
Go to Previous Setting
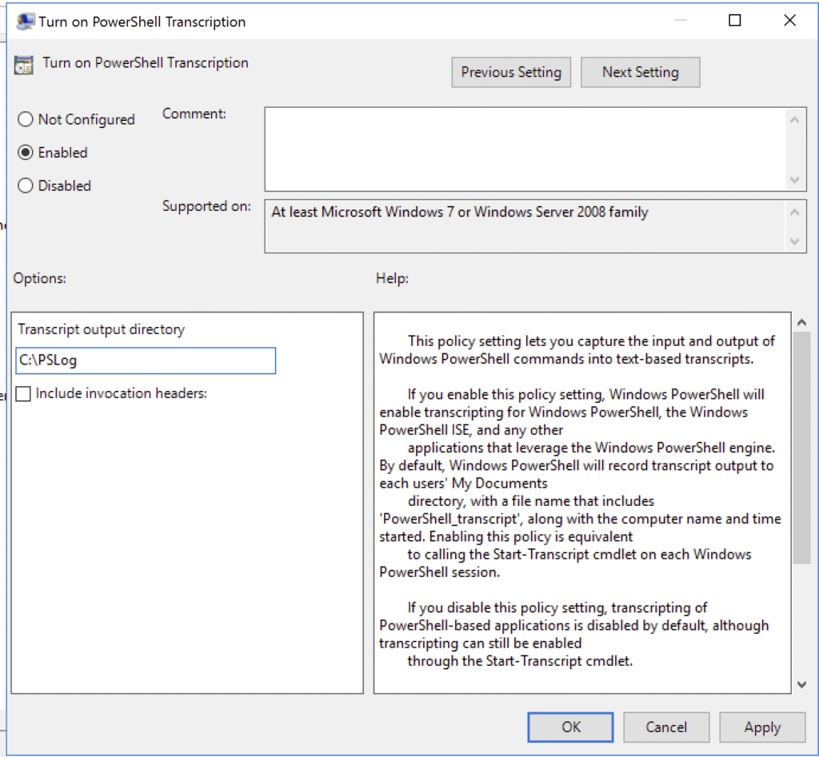pos(511,72)
